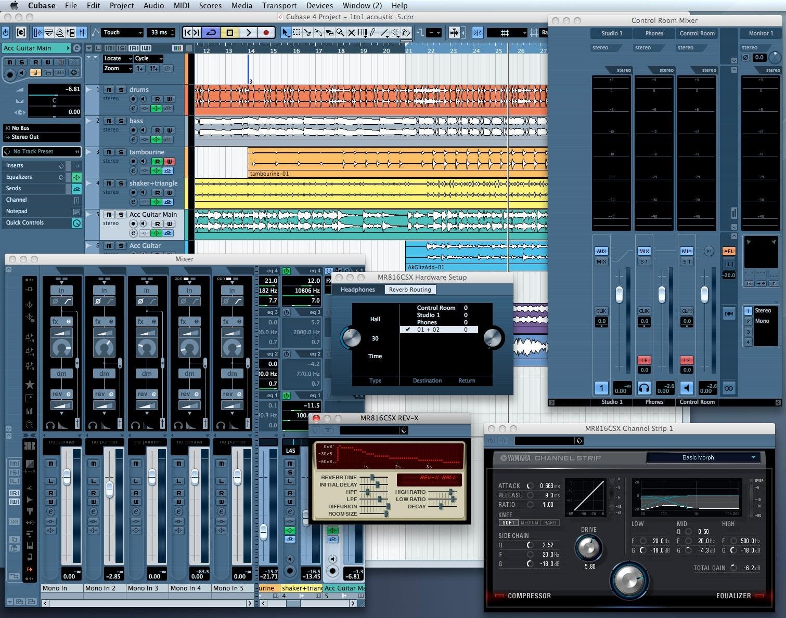786x618 pixels.
Task: Open edit channel settings for drums track
Action: pyautogui.click(x=134, y=108)
